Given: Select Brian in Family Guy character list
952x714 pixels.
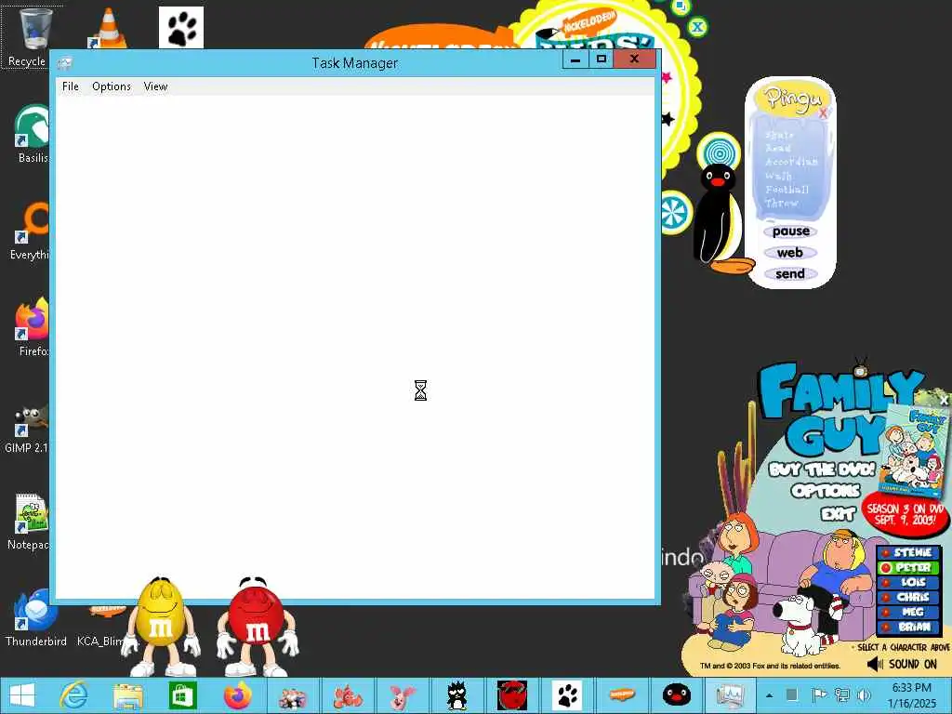Looking at the screenshot, I should coord(909,628).
